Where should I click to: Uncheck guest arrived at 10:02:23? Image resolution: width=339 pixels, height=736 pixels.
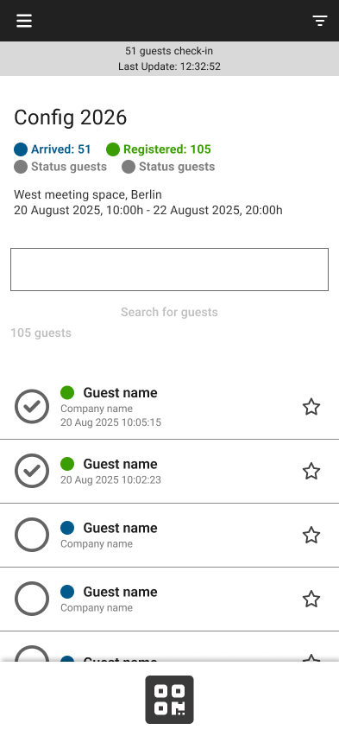pos(32,470)
